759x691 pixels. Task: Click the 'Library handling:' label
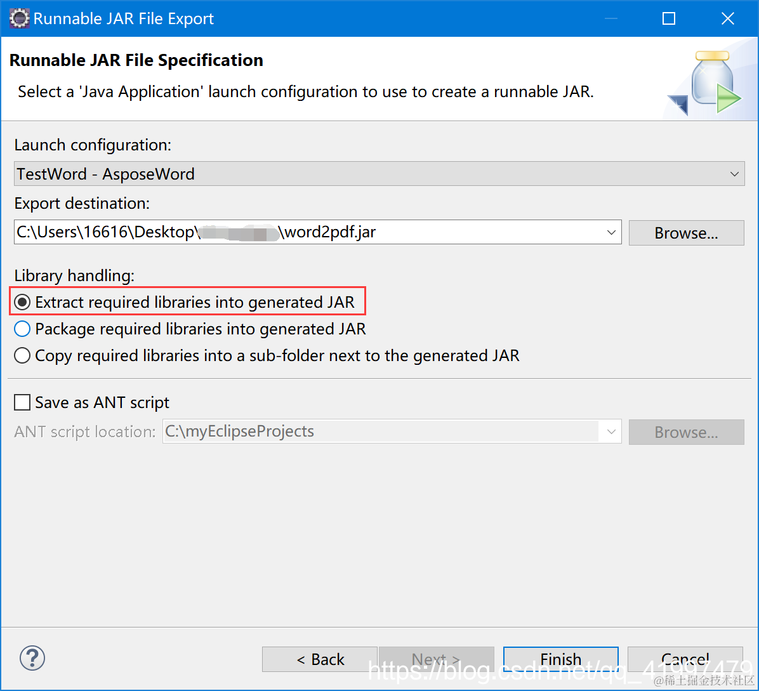coord(74,276)
